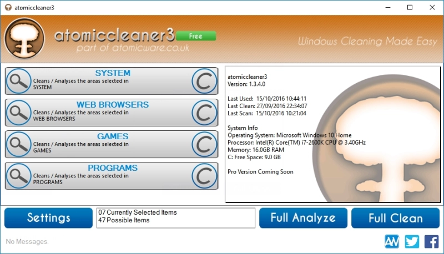The height and width of the screenshot is (254, 444).
Task: Select the GAMES section title
Action: point(113,136)
